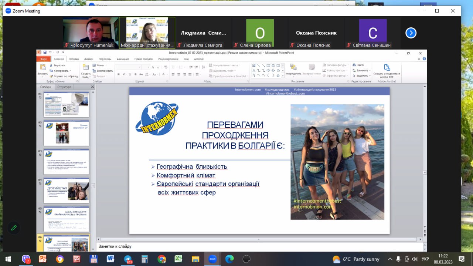Click Создать и поделиться Adobe PDF icon
Screen dimensions: 473x266
[387, 68]
